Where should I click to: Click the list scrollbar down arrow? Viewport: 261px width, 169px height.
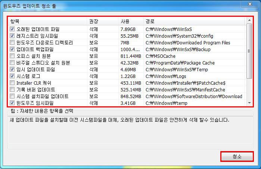(249, 103)
